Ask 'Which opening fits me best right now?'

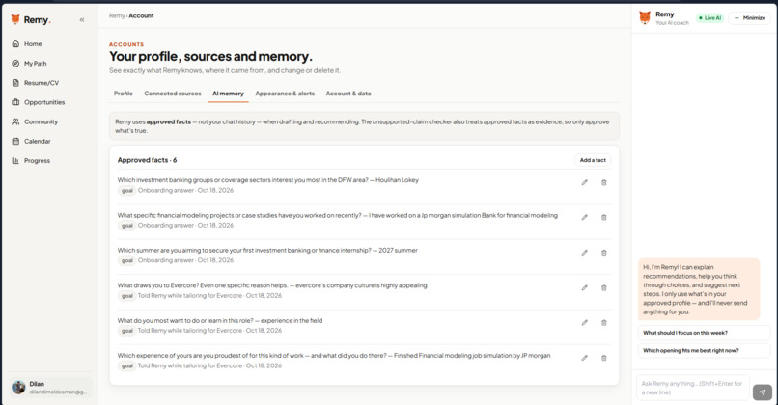coord(704,350)
